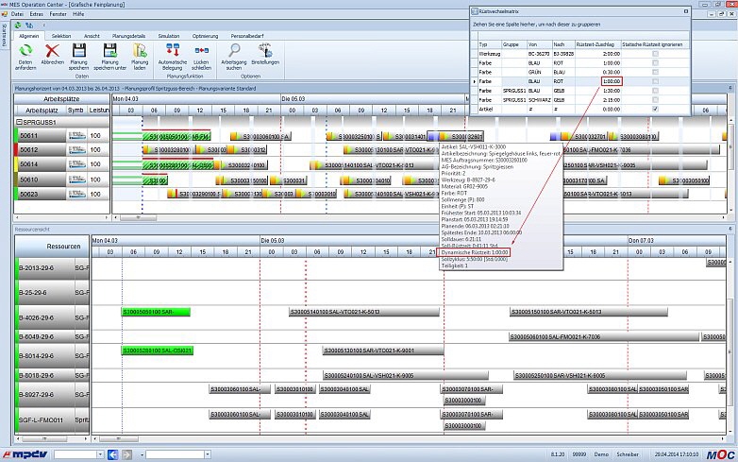Click the Lücken schließen icon
This screenshot has height=462, width=738.
pos(201,50)
